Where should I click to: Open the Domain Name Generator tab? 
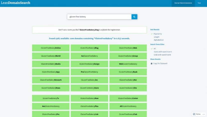click(183, 3)
